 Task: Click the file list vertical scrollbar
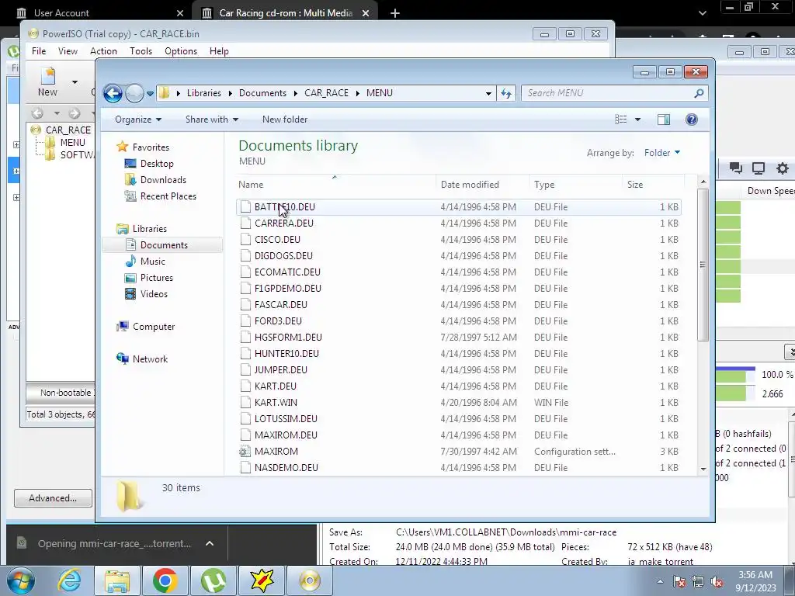click(703, 264)
